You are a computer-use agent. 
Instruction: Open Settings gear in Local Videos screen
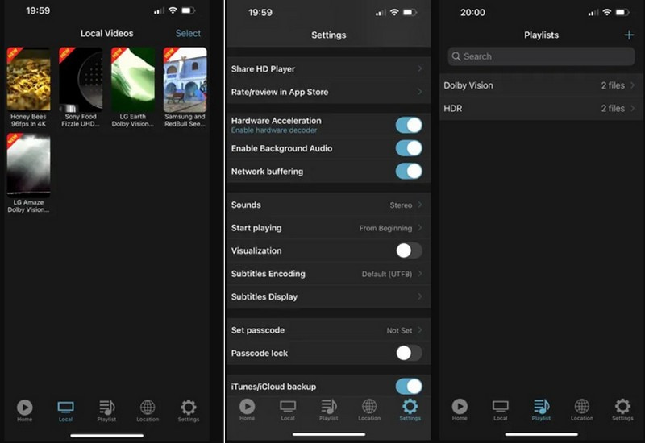tap(189, 408)
